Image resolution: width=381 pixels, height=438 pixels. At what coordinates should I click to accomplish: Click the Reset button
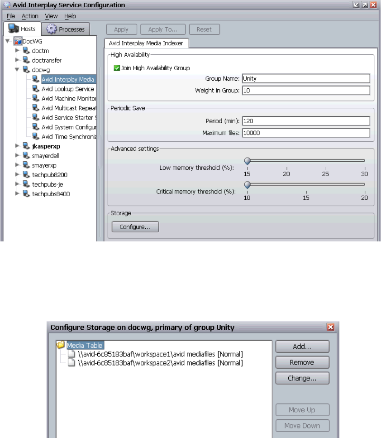[x=204, y=29]
